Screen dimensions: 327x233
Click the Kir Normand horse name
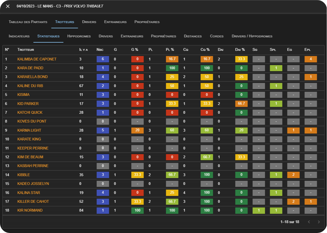click(30, 210)
